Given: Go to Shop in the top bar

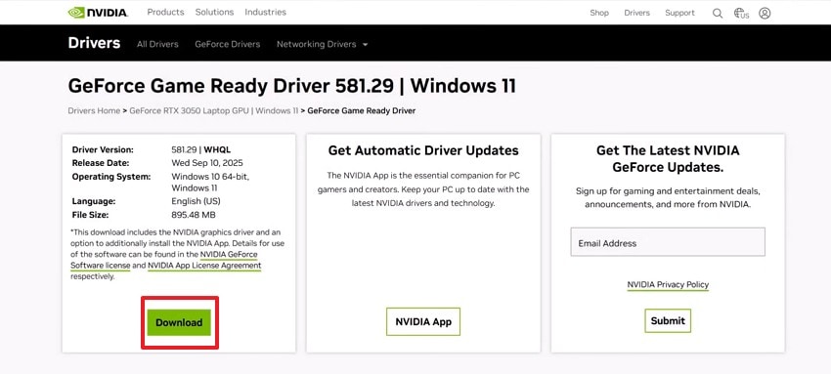Looking at the screenshot, I should coord(599,13).
